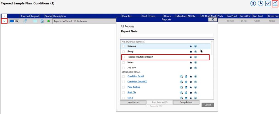
Task: Check the Tapered Insulation Report checkbox
Action: (x=124, y=57)
